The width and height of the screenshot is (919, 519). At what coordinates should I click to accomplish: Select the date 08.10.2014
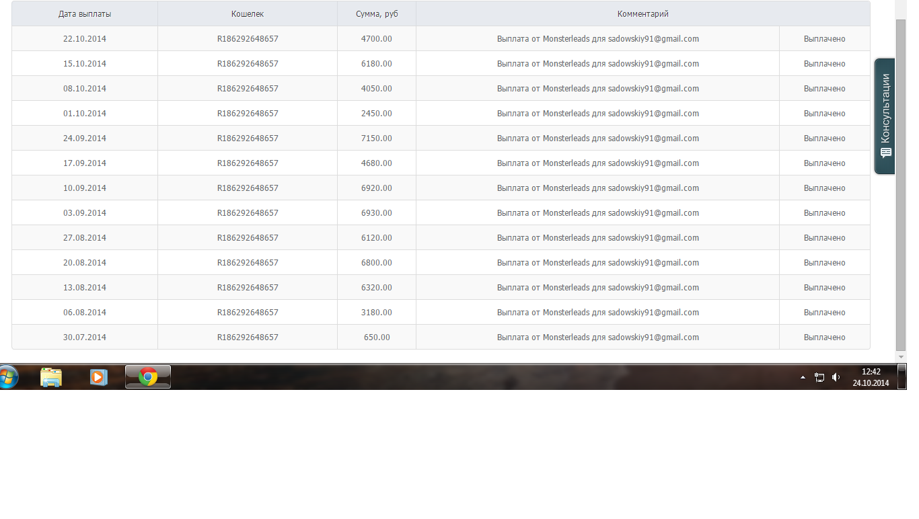[85, 89]
